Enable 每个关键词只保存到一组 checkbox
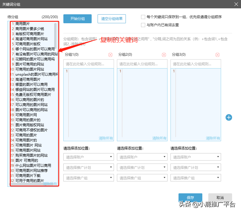The image size is (241, 213). point(143,17)
